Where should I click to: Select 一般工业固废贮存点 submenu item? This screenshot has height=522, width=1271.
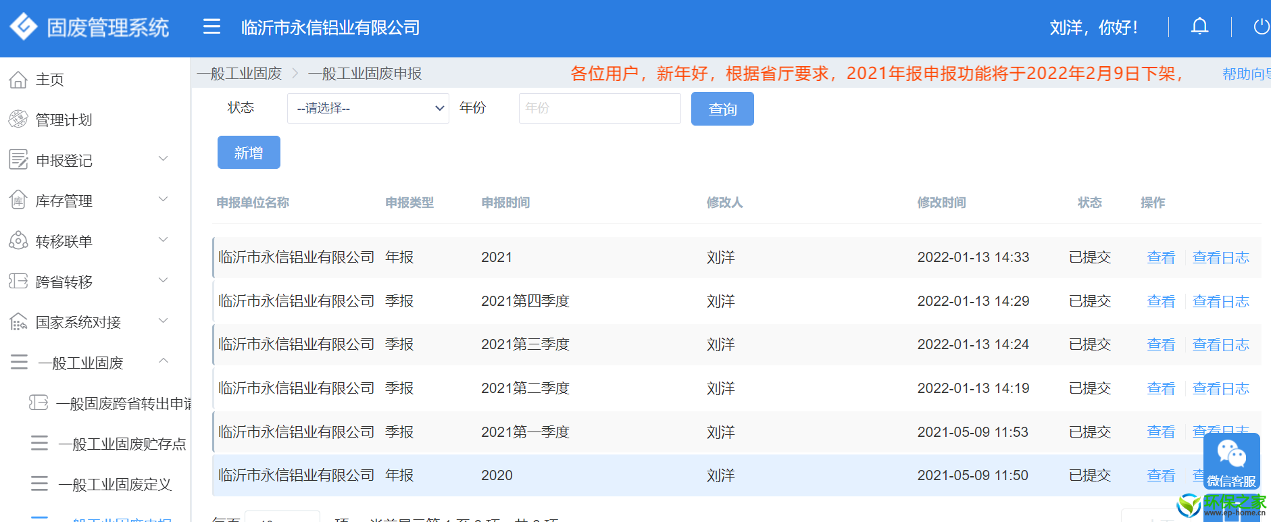coord(122,444)
